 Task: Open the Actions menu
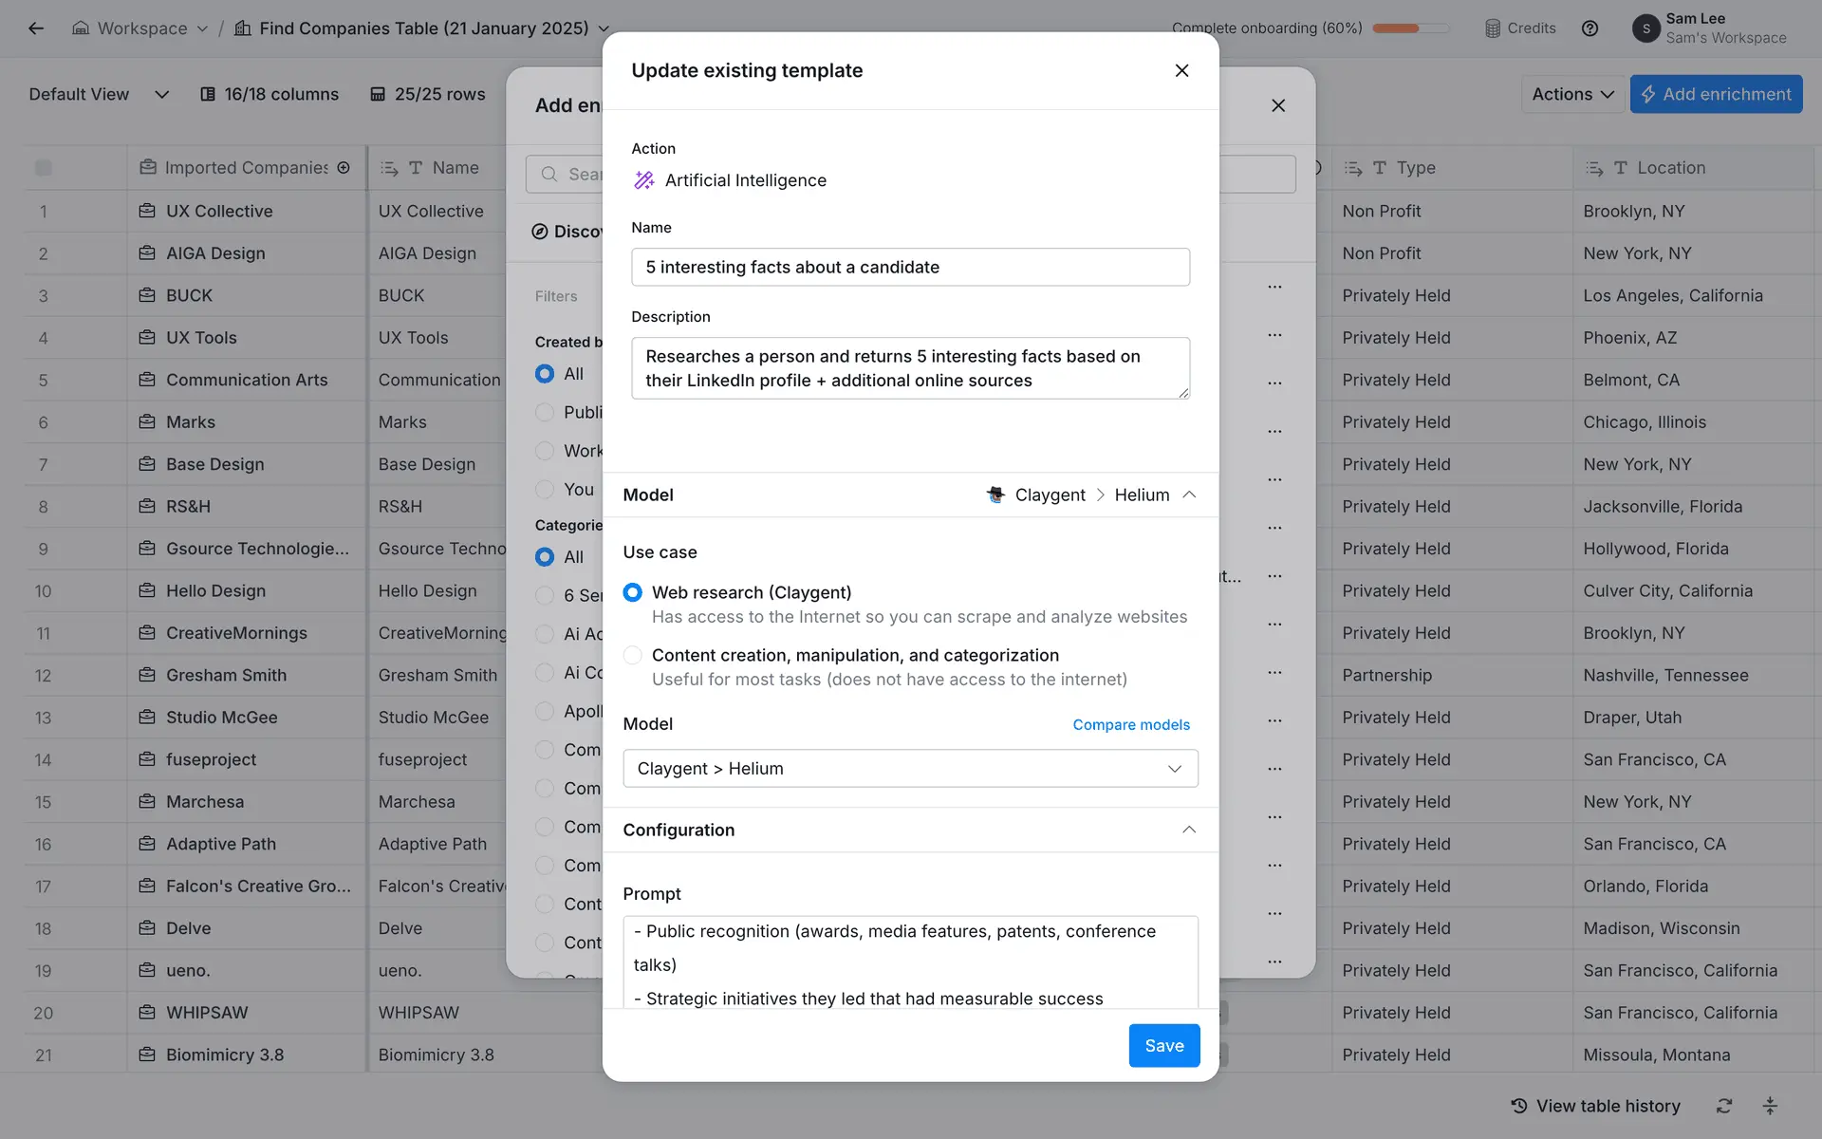coord(1572,94)
